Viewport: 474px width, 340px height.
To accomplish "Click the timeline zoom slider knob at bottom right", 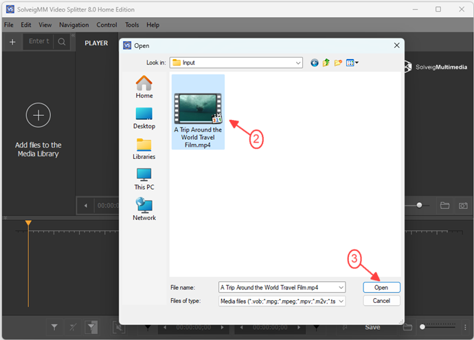I will tap(422, 327).
